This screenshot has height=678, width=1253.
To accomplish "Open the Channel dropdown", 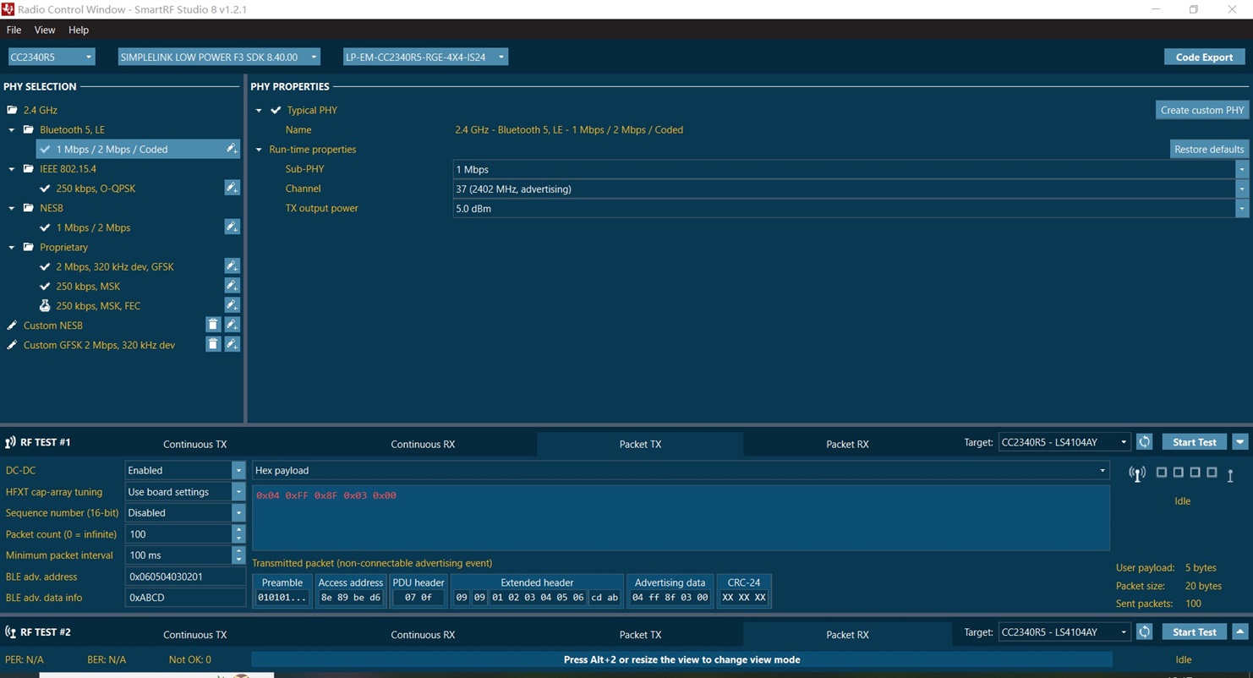I will click(1241, 189).
